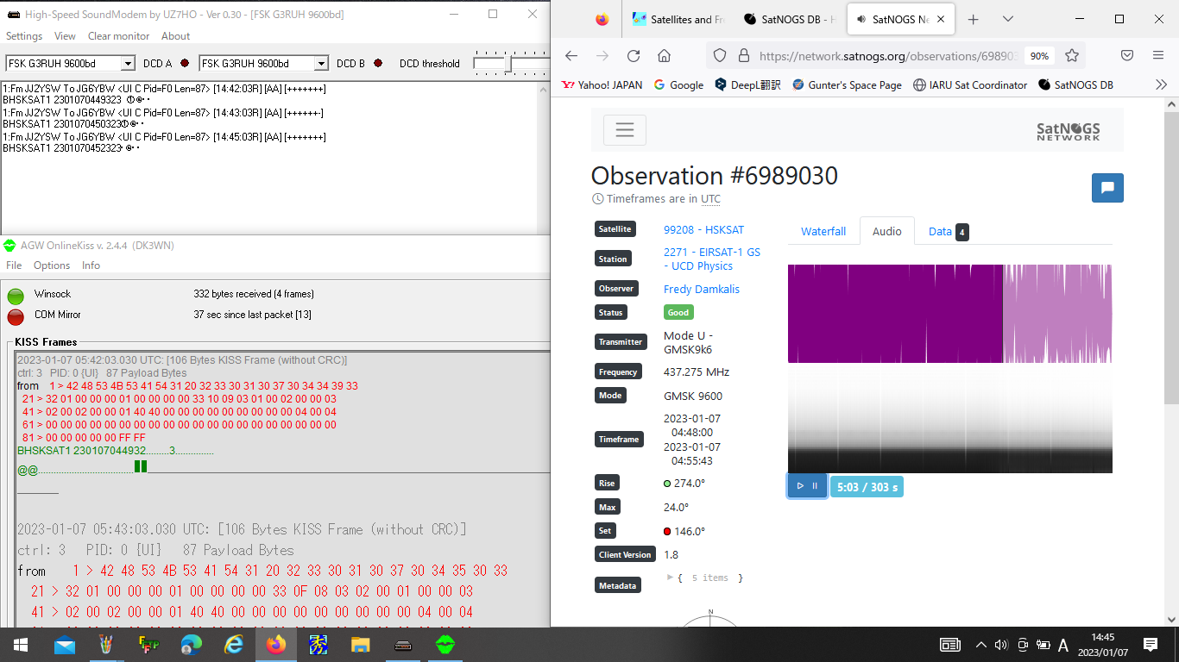Click the blue comment discussion button
The image size is (1179, 662).
coord(1107,188)
